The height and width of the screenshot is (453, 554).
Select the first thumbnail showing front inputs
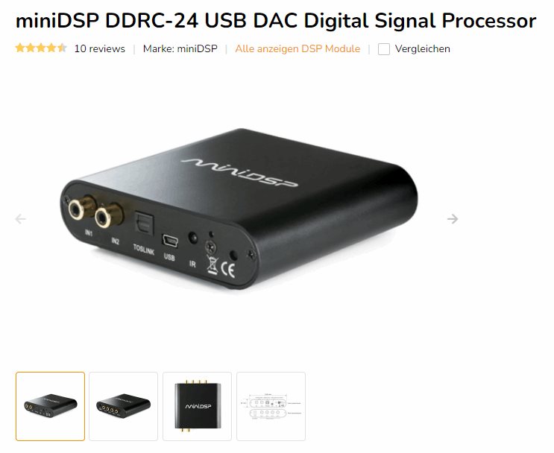pyautogui.click(x=50, y=406)
